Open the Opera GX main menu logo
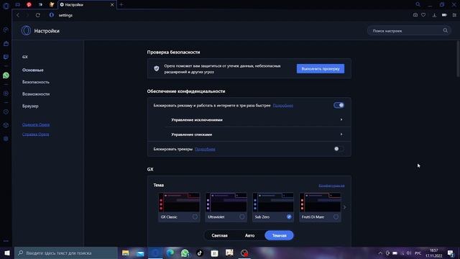 6,6
